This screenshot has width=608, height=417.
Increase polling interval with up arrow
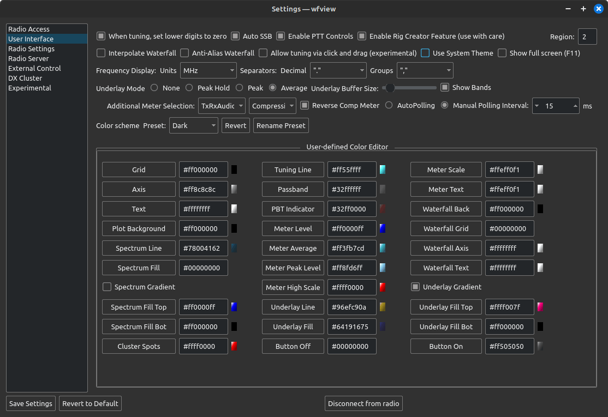click(575, 106)
